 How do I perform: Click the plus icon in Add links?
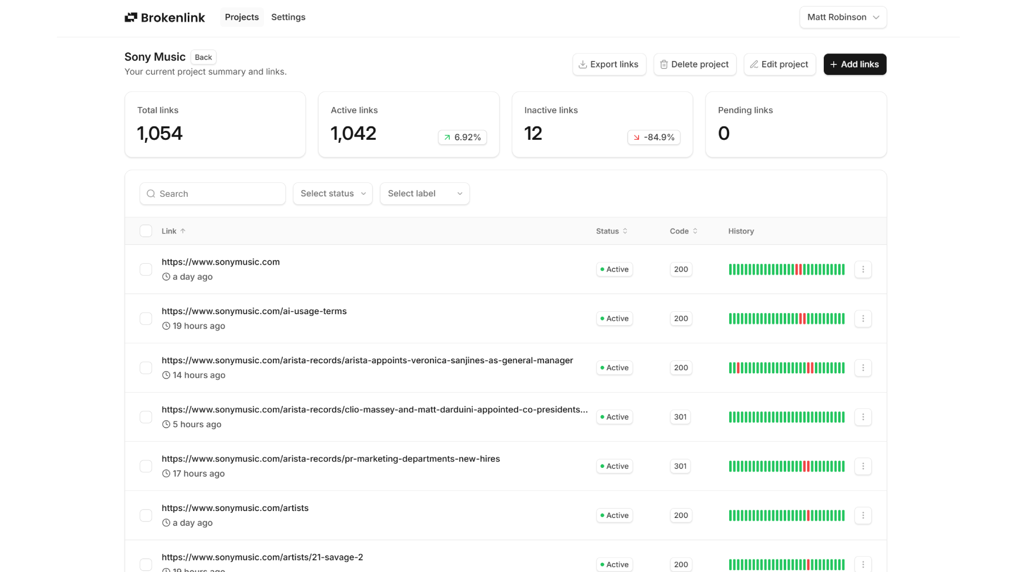pyautogui.click(x=834, y=64)
